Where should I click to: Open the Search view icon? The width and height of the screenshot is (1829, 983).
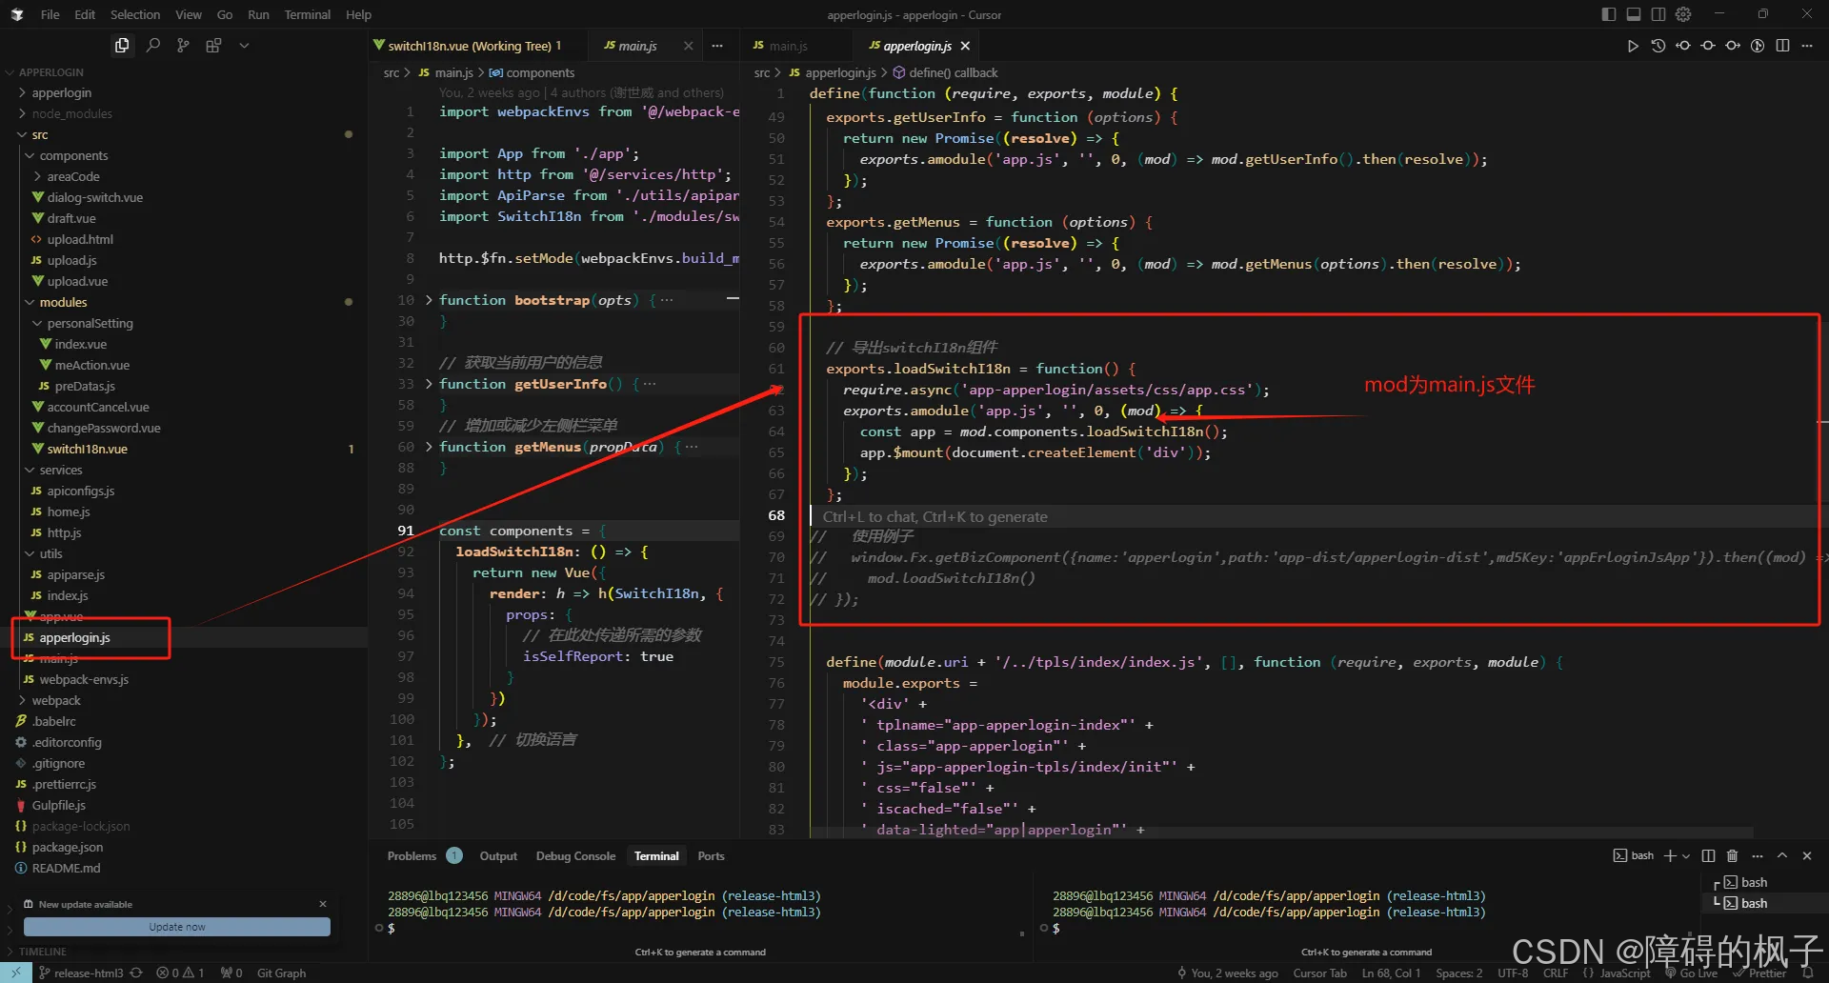coord(152,45)
